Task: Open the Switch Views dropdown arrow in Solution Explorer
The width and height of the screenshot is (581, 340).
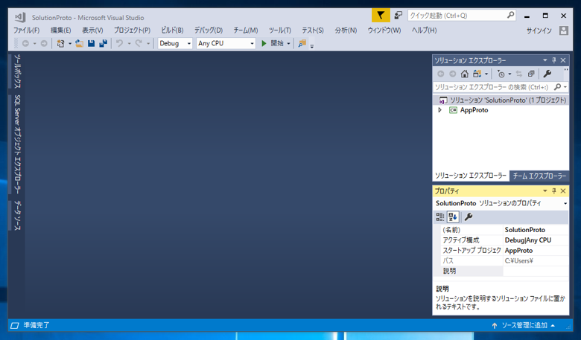Action: [x=486, y=74]
